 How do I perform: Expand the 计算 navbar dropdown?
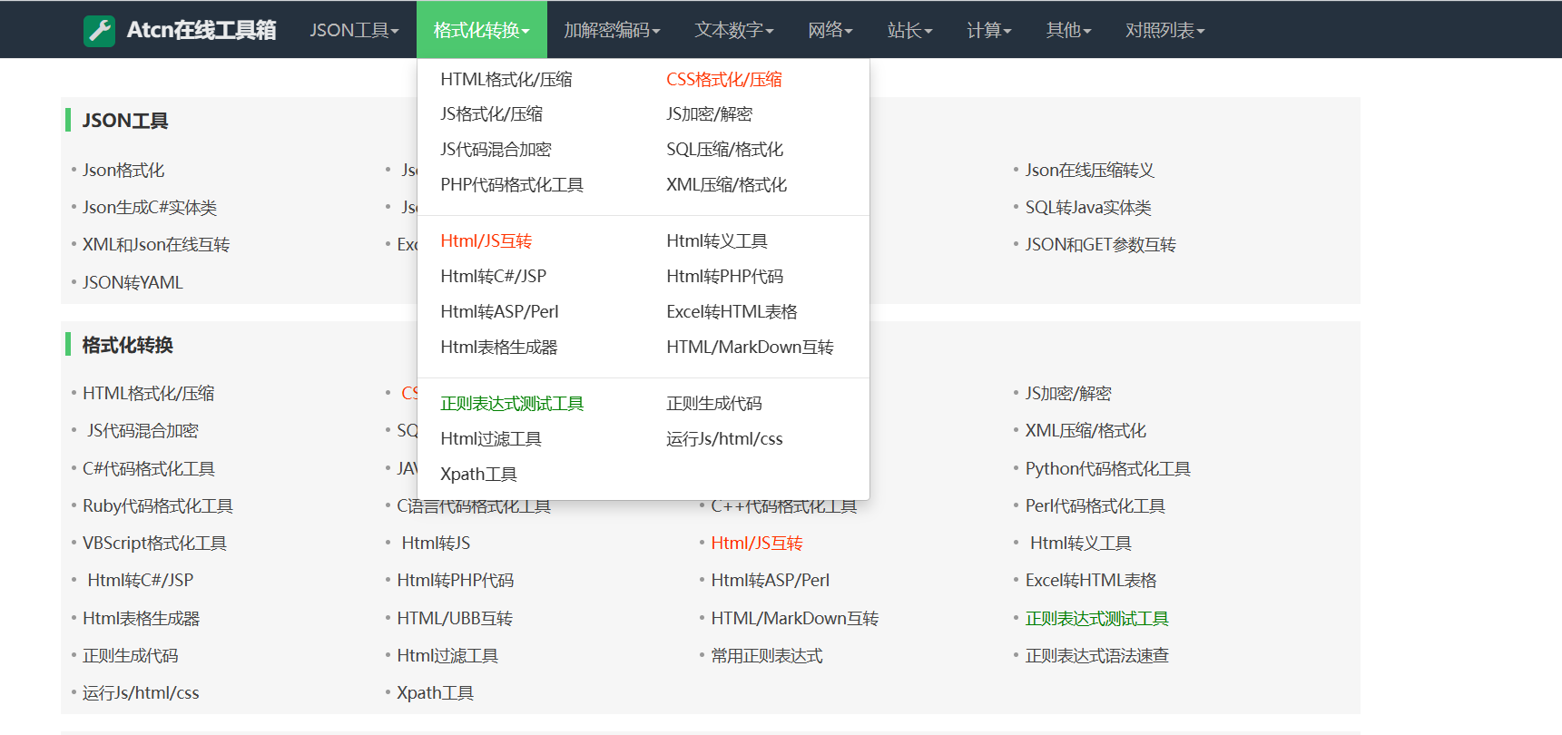coord(988,30)
